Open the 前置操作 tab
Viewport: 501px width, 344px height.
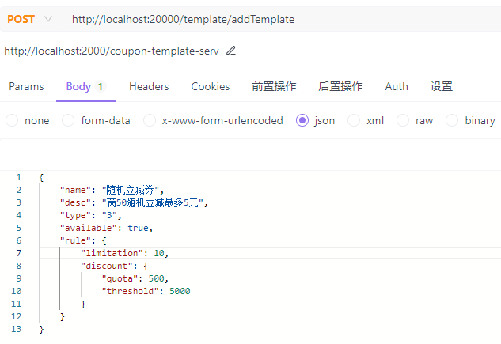[x=274, y=86]
